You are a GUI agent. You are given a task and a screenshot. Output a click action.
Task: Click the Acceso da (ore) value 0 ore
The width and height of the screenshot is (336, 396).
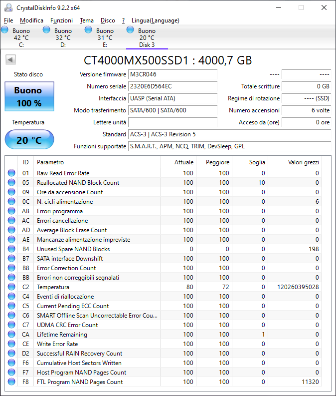point(307,122)
